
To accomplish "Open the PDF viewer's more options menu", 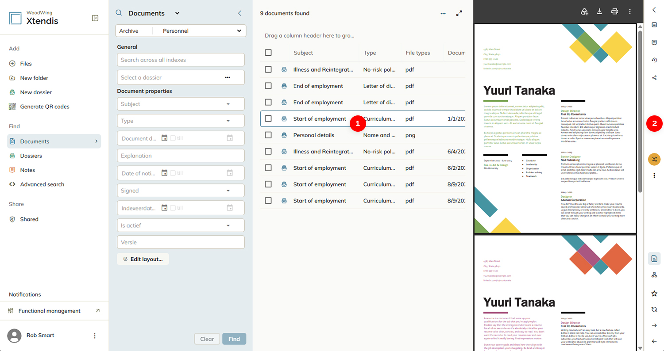I will tap(629, 11).
